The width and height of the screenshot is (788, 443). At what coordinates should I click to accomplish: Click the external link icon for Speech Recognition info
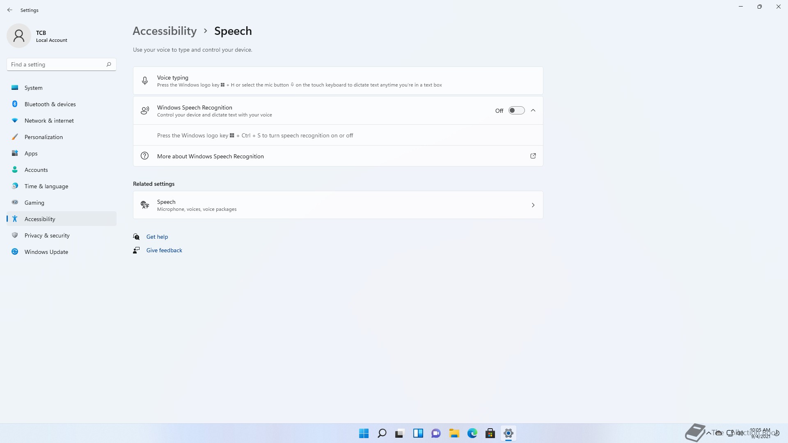coord(533,156)
